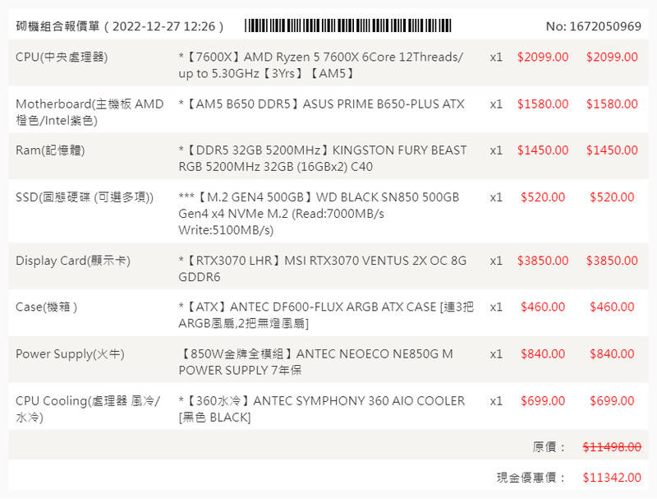Click the struck-through original price $11498.00
The width and height of the screenshot is (657, 499).
tap(612, 446)
